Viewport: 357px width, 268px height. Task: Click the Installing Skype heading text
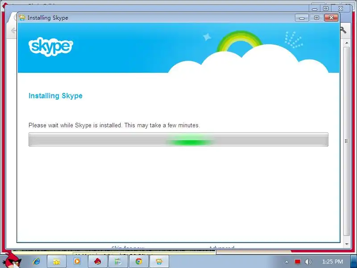tap(55, 96)
